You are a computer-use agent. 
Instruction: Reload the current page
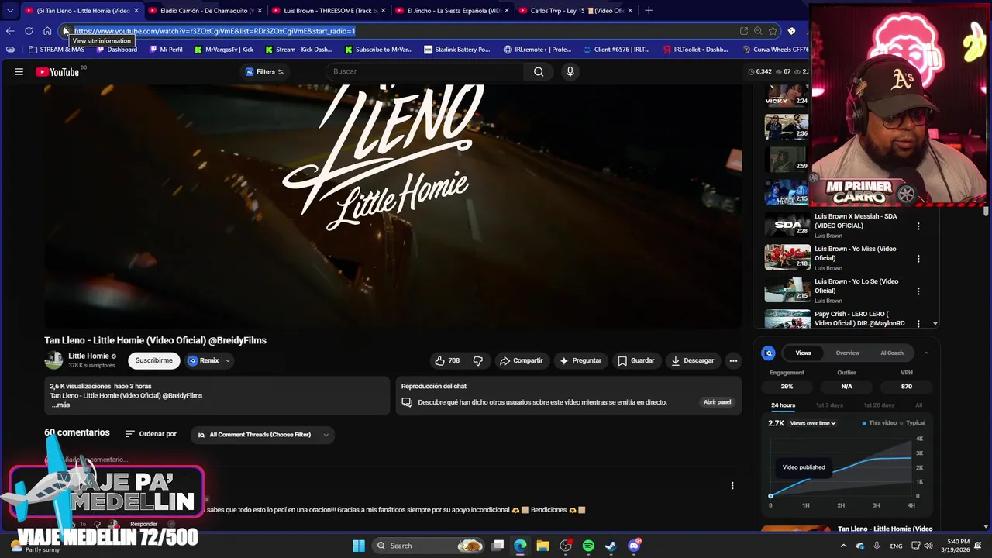29,31
